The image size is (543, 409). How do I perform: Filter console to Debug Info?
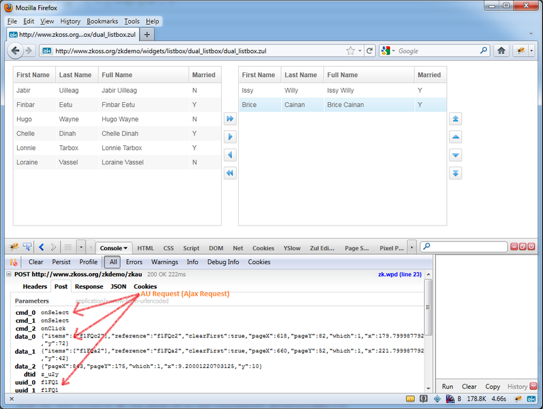point(223,262)
